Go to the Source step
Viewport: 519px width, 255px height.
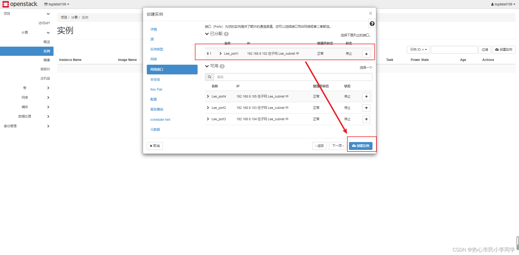click(152, 39)
